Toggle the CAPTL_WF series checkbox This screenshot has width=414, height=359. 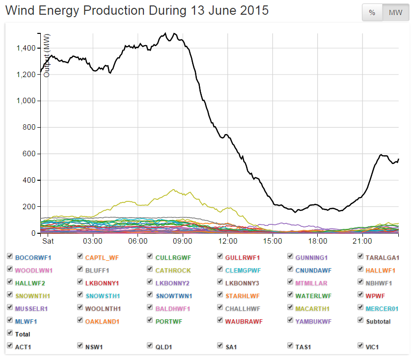tap(80, 257)
